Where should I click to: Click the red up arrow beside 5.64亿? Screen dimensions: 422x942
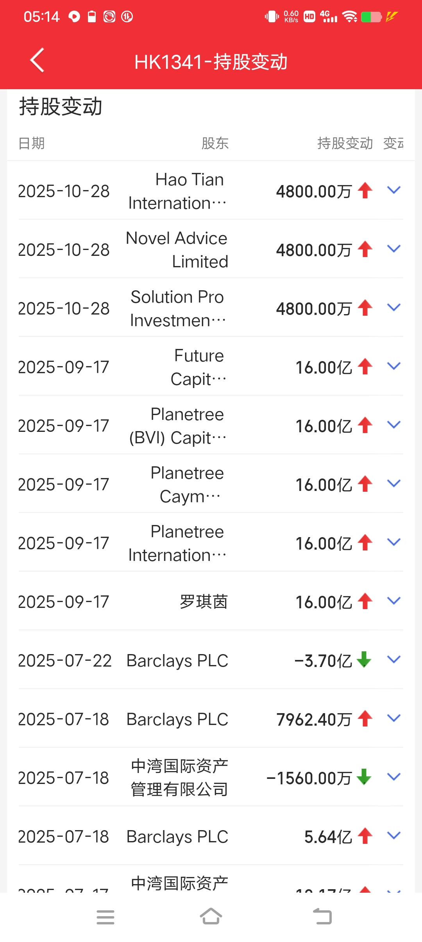point(365,836)
